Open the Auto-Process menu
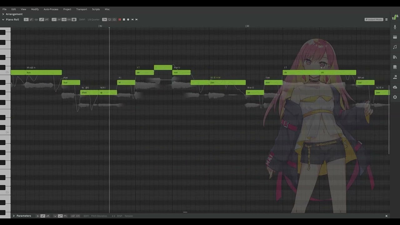 51,9
